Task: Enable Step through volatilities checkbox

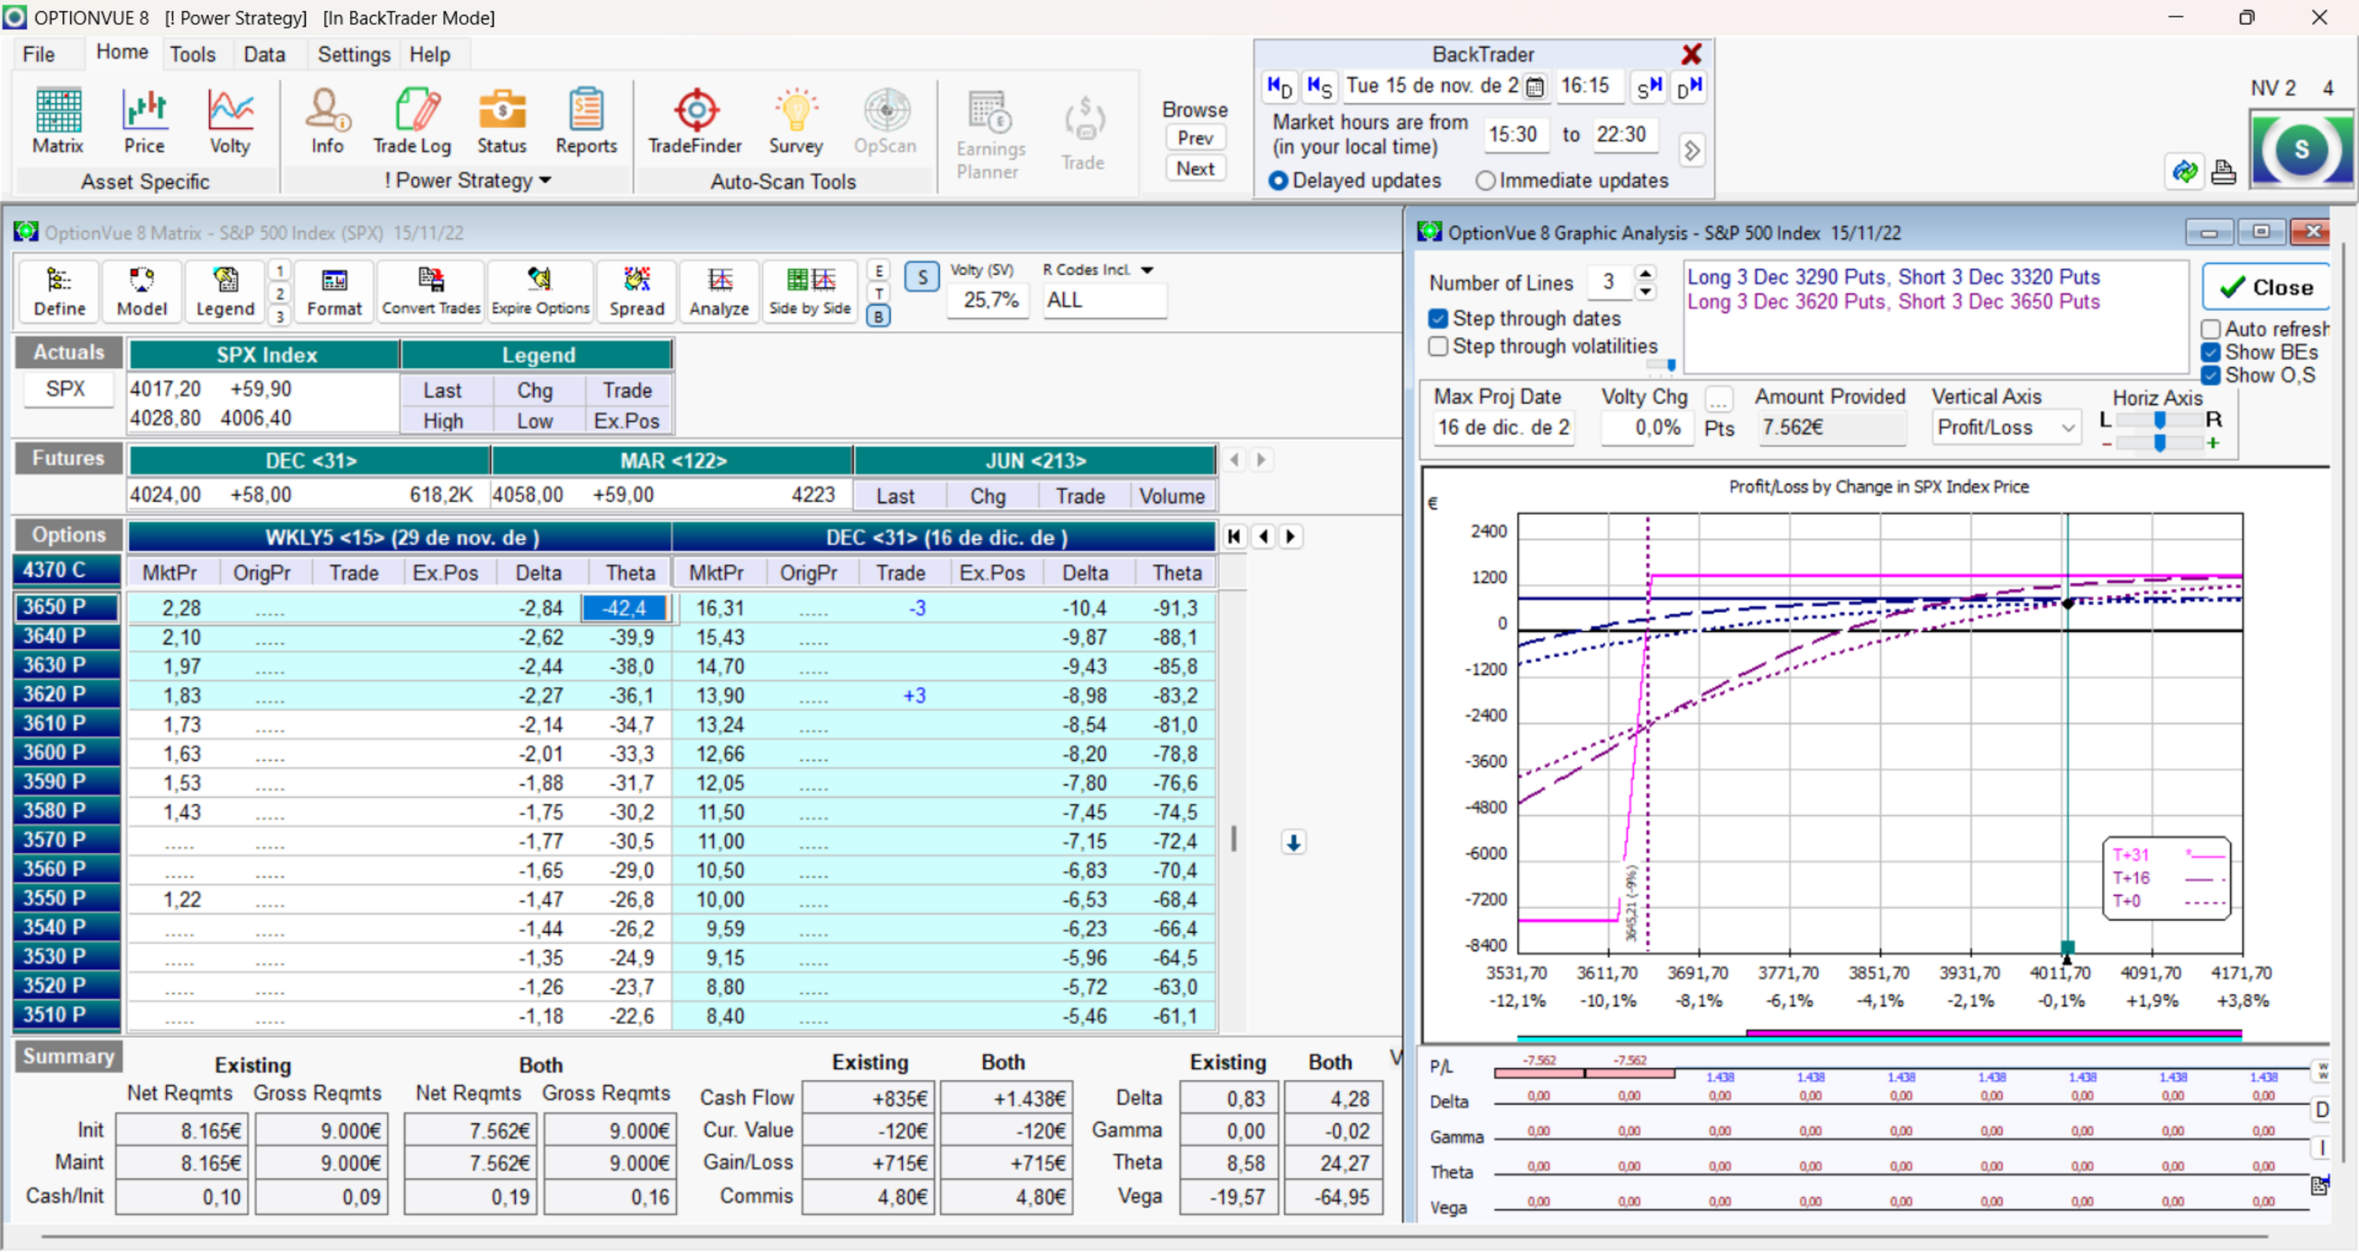Action: 1437,346
